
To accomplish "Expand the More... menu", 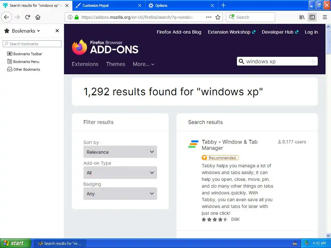I will [144, 64].
